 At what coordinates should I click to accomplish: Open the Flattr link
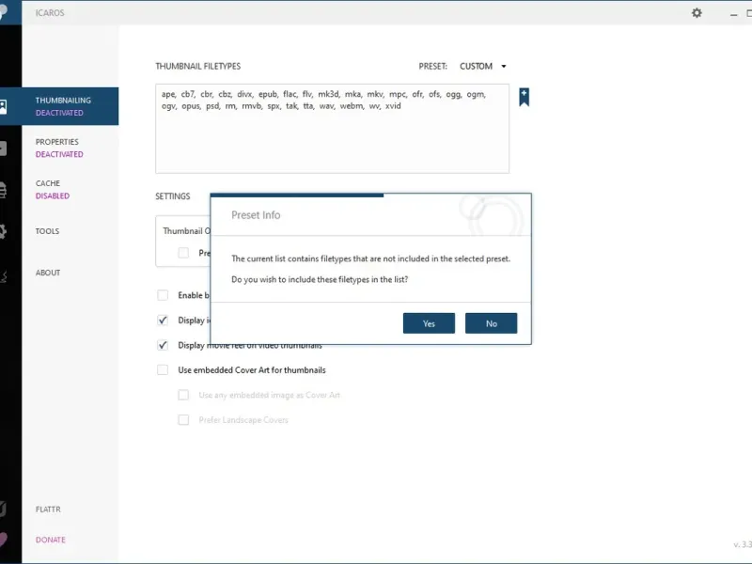coord(48,509)
